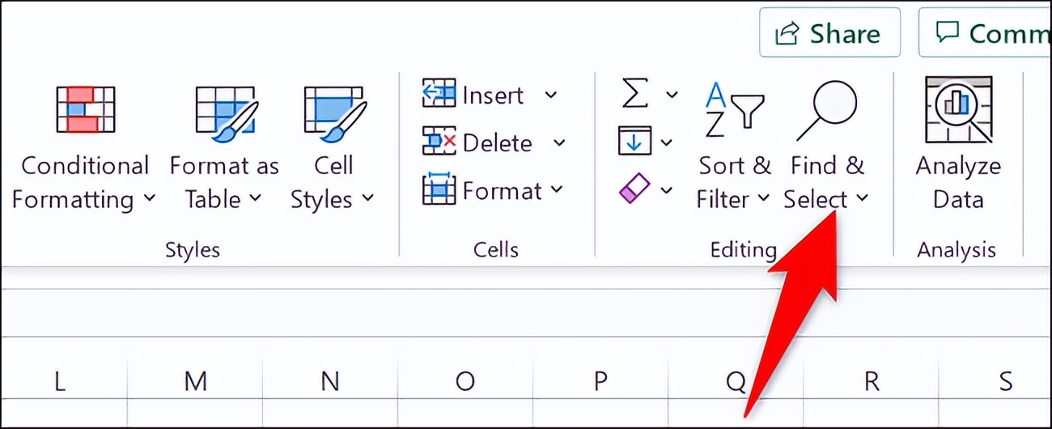1052x429 pixels.
Task: Click the AutoSum sigma icon
Action: pos(635,94)
